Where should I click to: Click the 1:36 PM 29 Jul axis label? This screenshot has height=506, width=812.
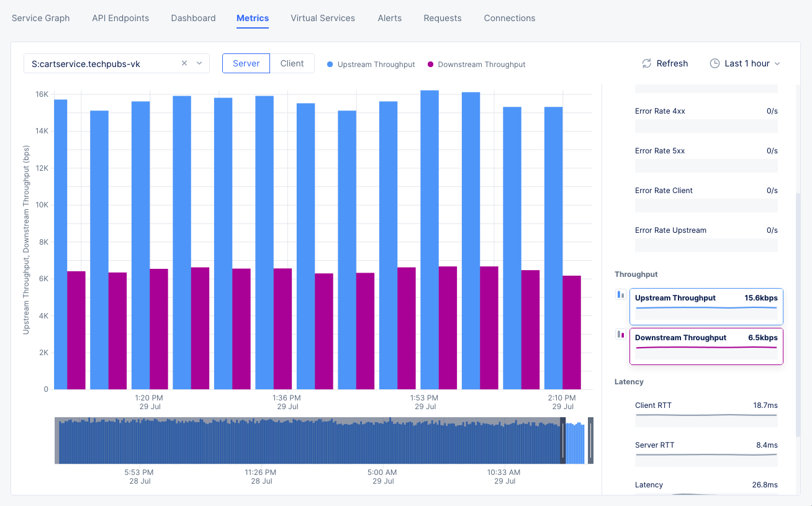(287, 402)
